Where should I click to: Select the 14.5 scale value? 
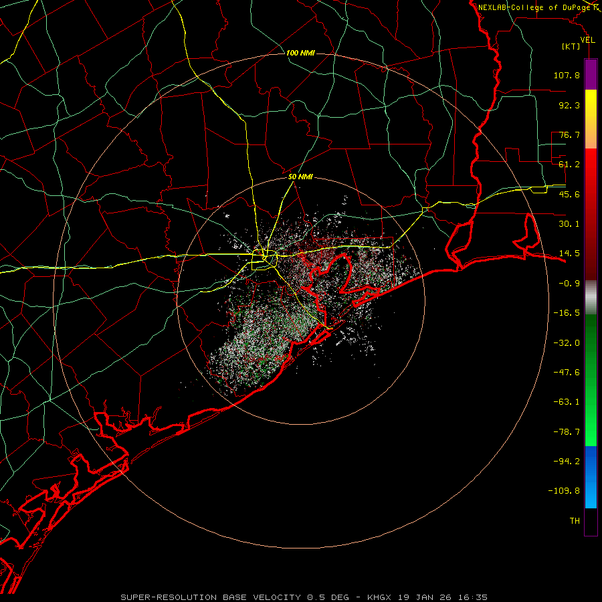[x=569, y=254]
